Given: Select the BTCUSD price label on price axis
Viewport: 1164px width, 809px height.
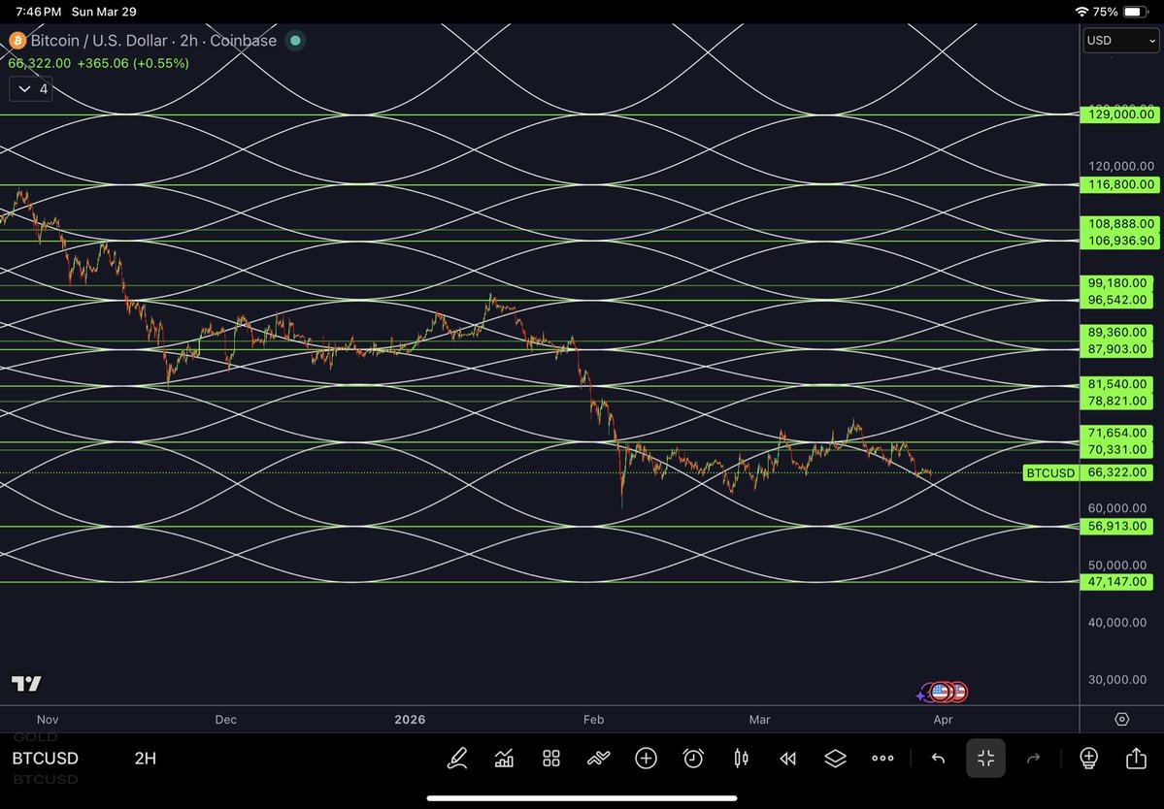Looking at the screenshot, I should [1050, 473].
